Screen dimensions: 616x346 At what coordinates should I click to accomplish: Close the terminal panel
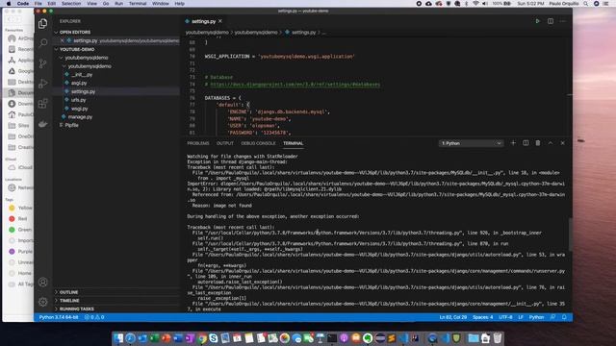(562, 143)
